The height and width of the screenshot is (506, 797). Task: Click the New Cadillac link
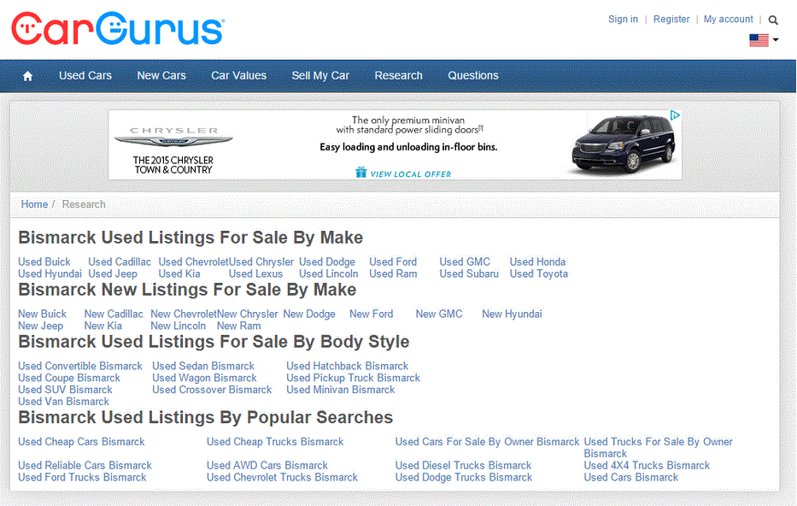(x=114, y=315)
